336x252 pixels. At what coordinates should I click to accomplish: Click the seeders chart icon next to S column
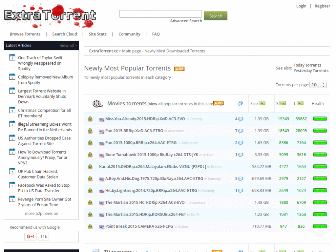coord(283,103)
